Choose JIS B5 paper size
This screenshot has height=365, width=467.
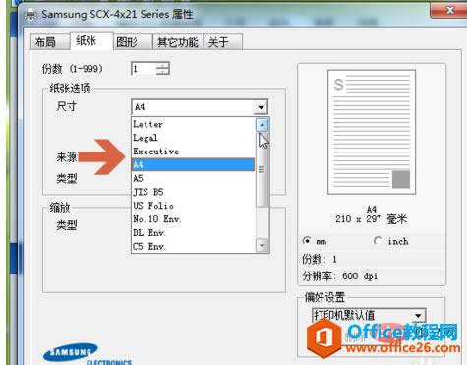pyautogui.click(x=193, y=192)
